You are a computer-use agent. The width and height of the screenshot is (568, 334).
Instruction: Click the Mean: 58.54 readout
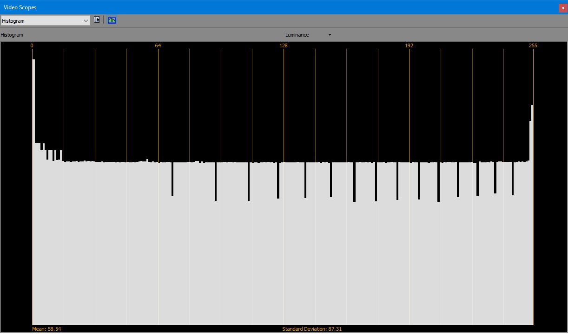tap(46, 329)
